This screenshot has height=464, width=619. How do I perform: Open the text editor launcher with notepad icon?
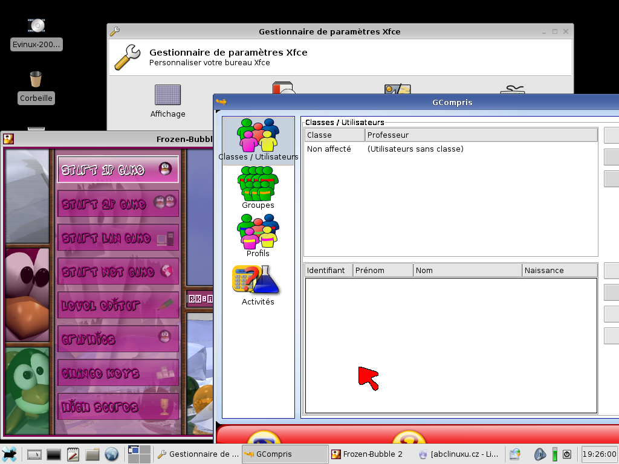click(73, 454)
